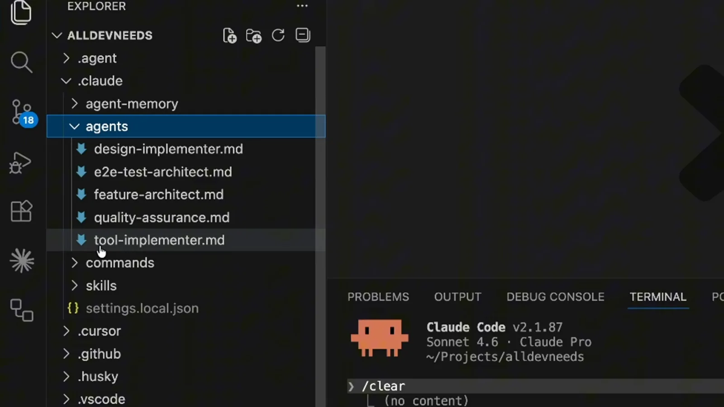Expand the .cursor folder
724x407 pixels.
(67, 331)
